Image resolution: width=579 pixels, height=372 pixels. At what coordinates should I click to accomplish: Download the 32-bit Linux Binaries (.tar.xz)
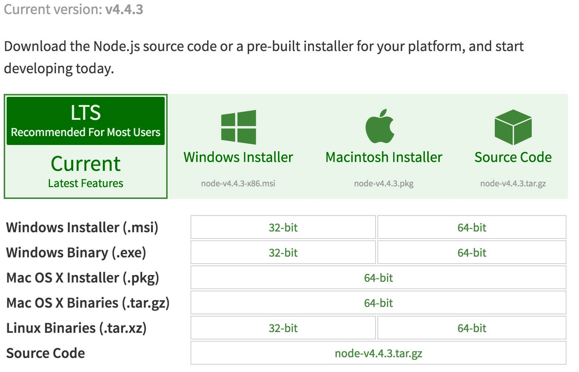tap(283, 328)
